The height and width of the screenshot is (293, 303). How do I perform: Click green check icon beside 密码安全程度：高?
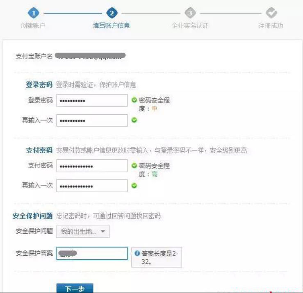tap(134, 166)
